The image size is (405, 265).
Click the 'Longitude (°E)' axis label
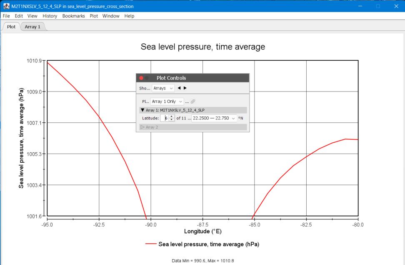tap(203, 231)
